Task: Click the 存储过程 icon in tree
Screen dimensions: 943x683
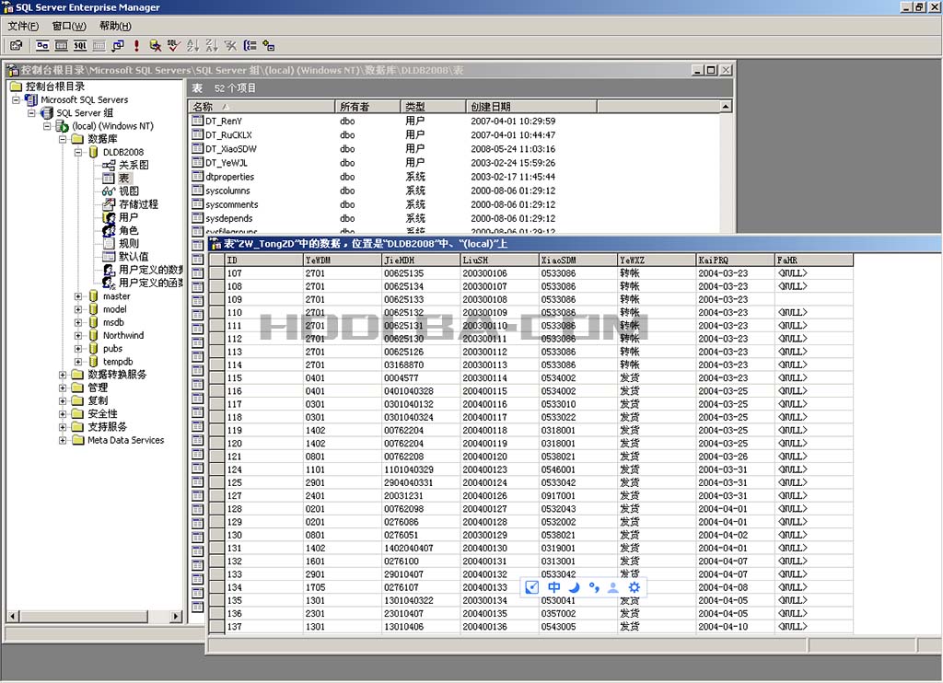Action: pyautogui.click(x=109, y=203)
